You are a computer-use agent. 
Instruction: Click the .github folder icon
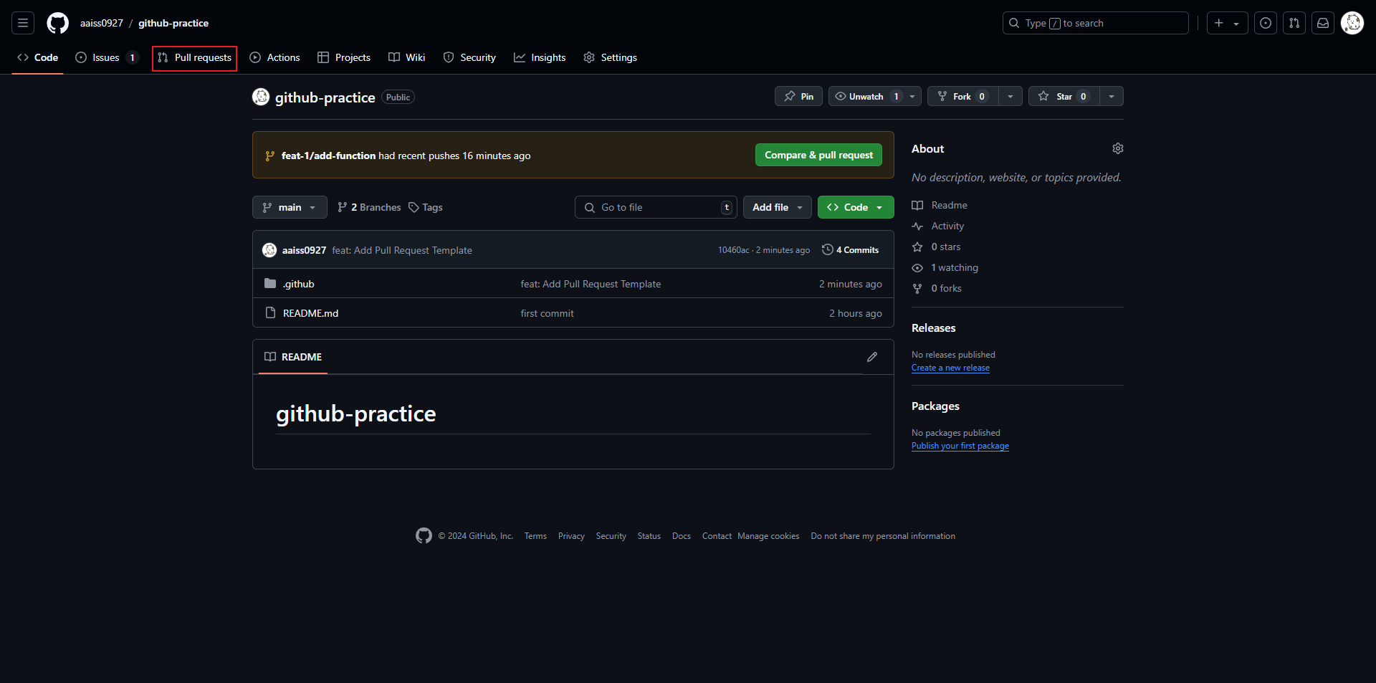[270, 284]
